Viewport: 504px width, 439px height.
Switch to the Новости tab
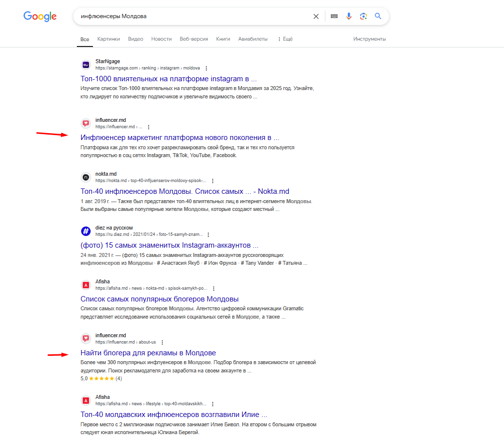point(161,39)
